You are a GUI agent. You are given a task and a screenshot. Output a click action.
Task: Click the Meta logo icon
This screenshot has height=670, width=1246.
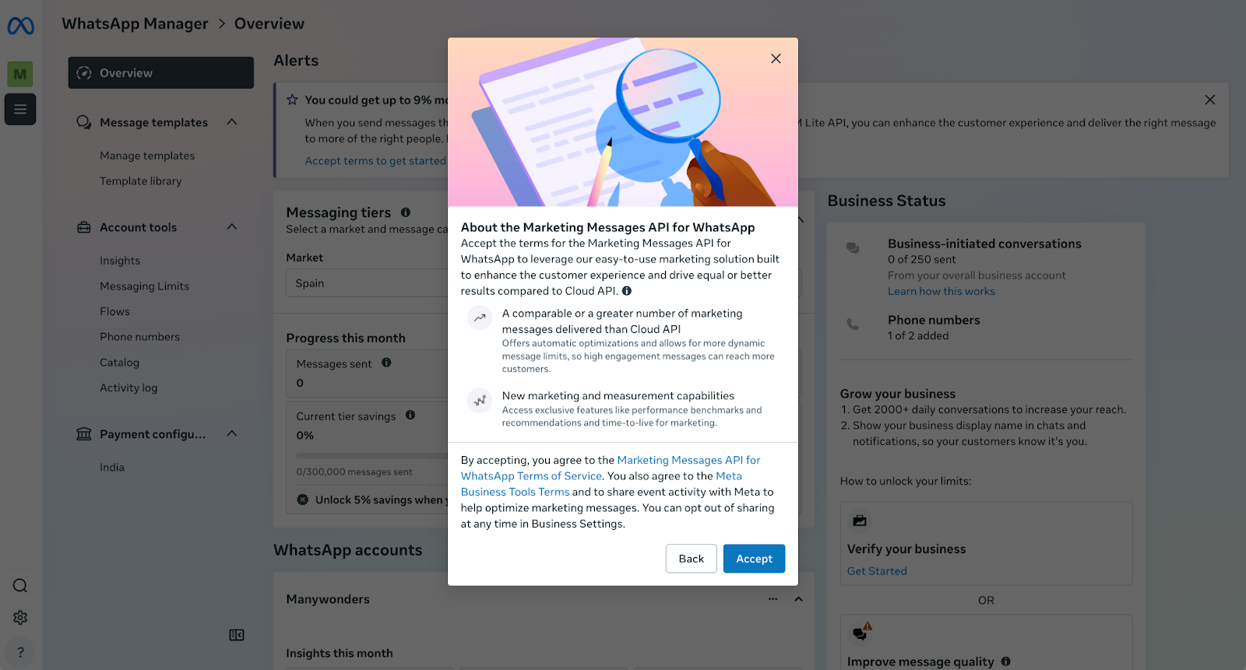coord(21,26)
